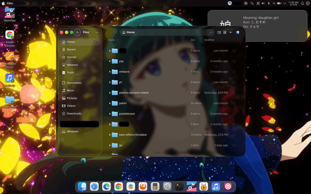The height and width of the screenshot is (194, 311).
Task: Go forward with the right arrow button
Action: pos(114,32)
